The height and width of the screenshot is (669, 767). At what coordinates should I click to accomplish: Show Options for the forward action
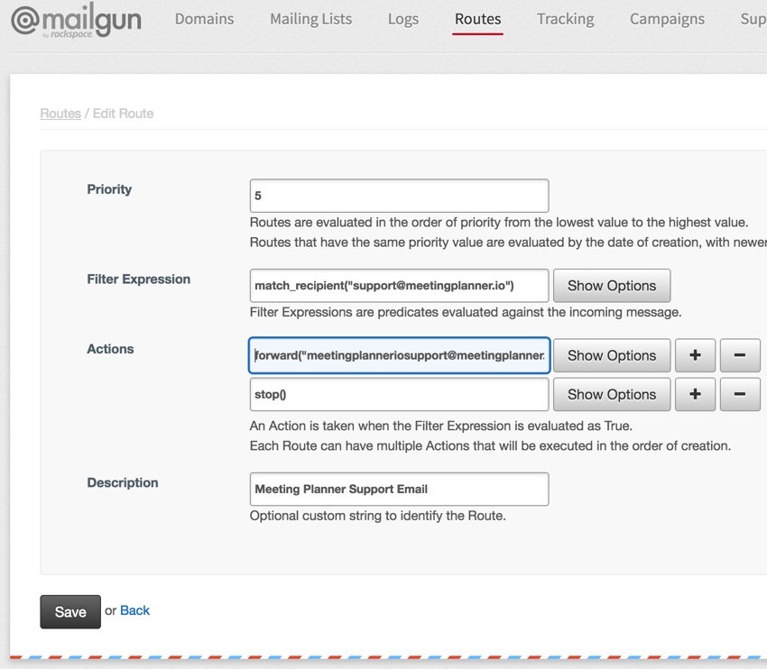(612, 355)
